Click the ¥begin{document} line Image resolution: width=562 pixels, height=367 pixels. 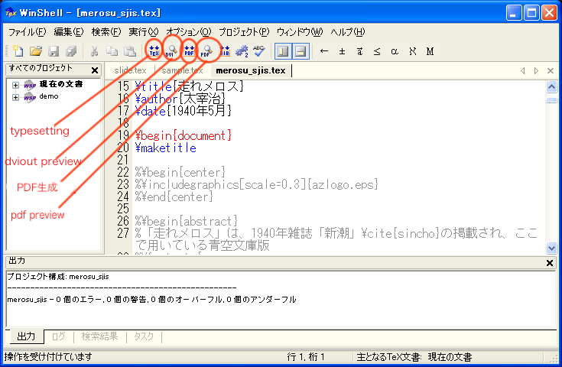[x=184, y=135]
